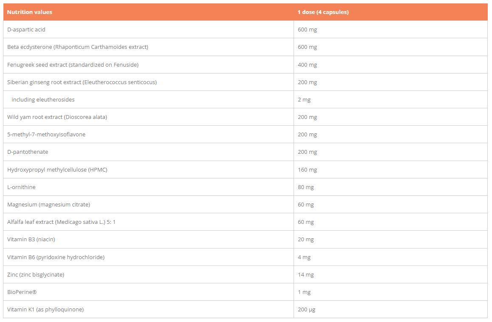Select the Fenugreek seed extract row
Screen dimensions: 492x322
pyautogui.click(x=73, y=65)
